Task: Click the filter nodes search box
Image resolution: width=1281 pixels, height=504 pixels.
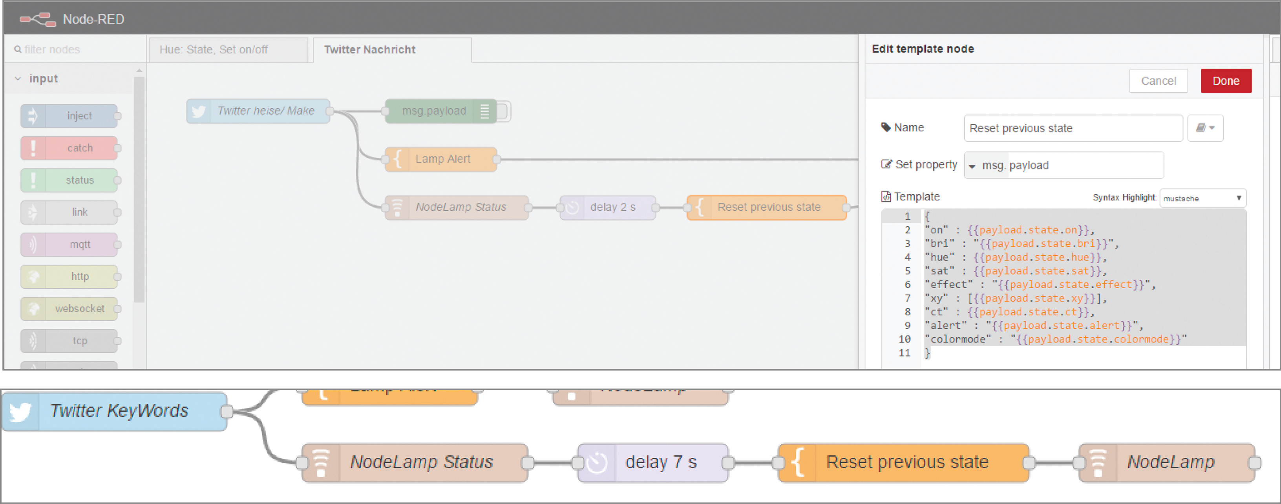Action: 75,50
